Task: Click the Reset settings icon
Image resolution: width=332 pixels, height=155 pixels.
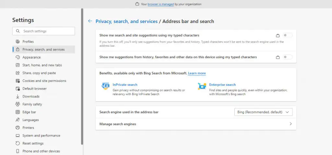Action: pos(18,143)
